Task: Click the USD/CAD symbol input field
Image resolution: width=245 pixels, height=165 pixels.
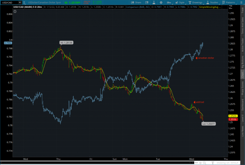Action: 9,2
